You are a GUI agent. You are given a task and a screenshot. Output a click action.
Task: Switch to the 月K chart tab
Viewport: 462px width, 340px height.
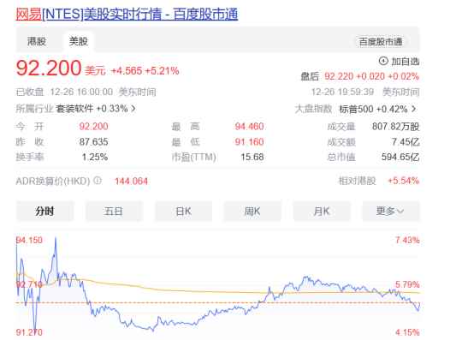click(x=322, y=212)
